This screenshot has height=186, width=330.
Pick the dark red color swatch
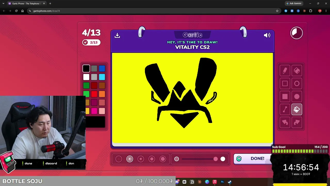(x=94, y=86)
